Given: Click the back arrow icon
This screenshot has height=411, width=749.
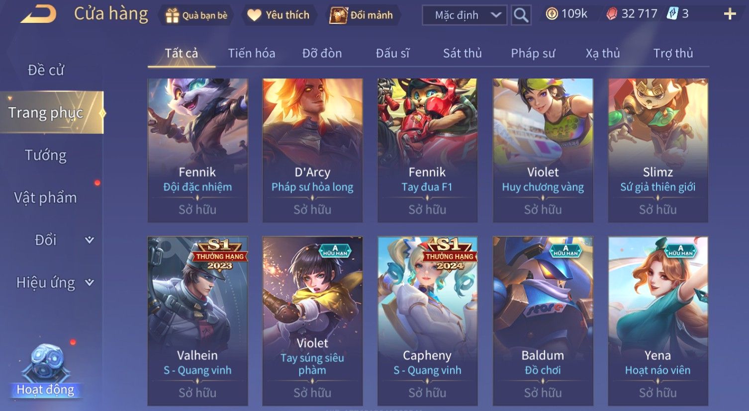Looking at the screenshot, I should pos(39,14).
